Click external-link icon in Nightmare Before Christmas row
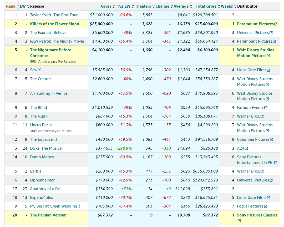Screen dimensions: 284x227 pos(268,56)
